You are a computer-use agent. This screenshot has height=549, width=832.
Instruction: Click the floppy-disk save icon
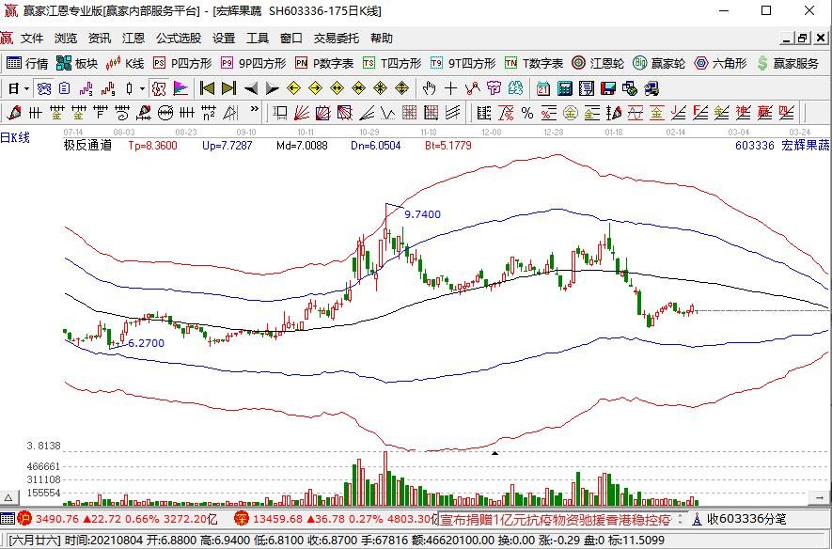pyautogui.click(x=608, y=88)
